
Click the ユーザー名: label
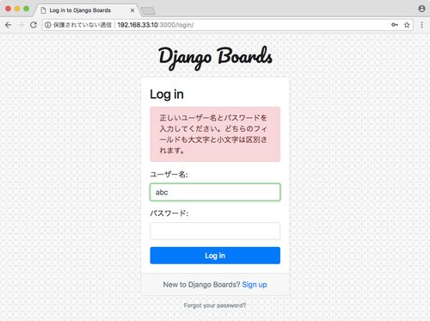point(169,175)
